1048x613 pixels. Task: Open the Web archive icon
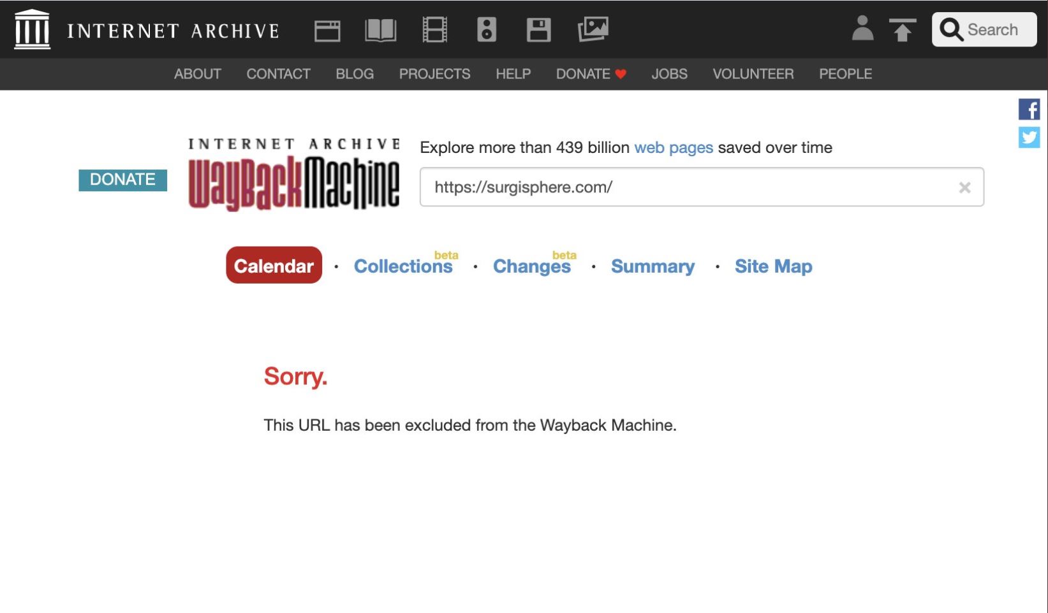(327, 31)
